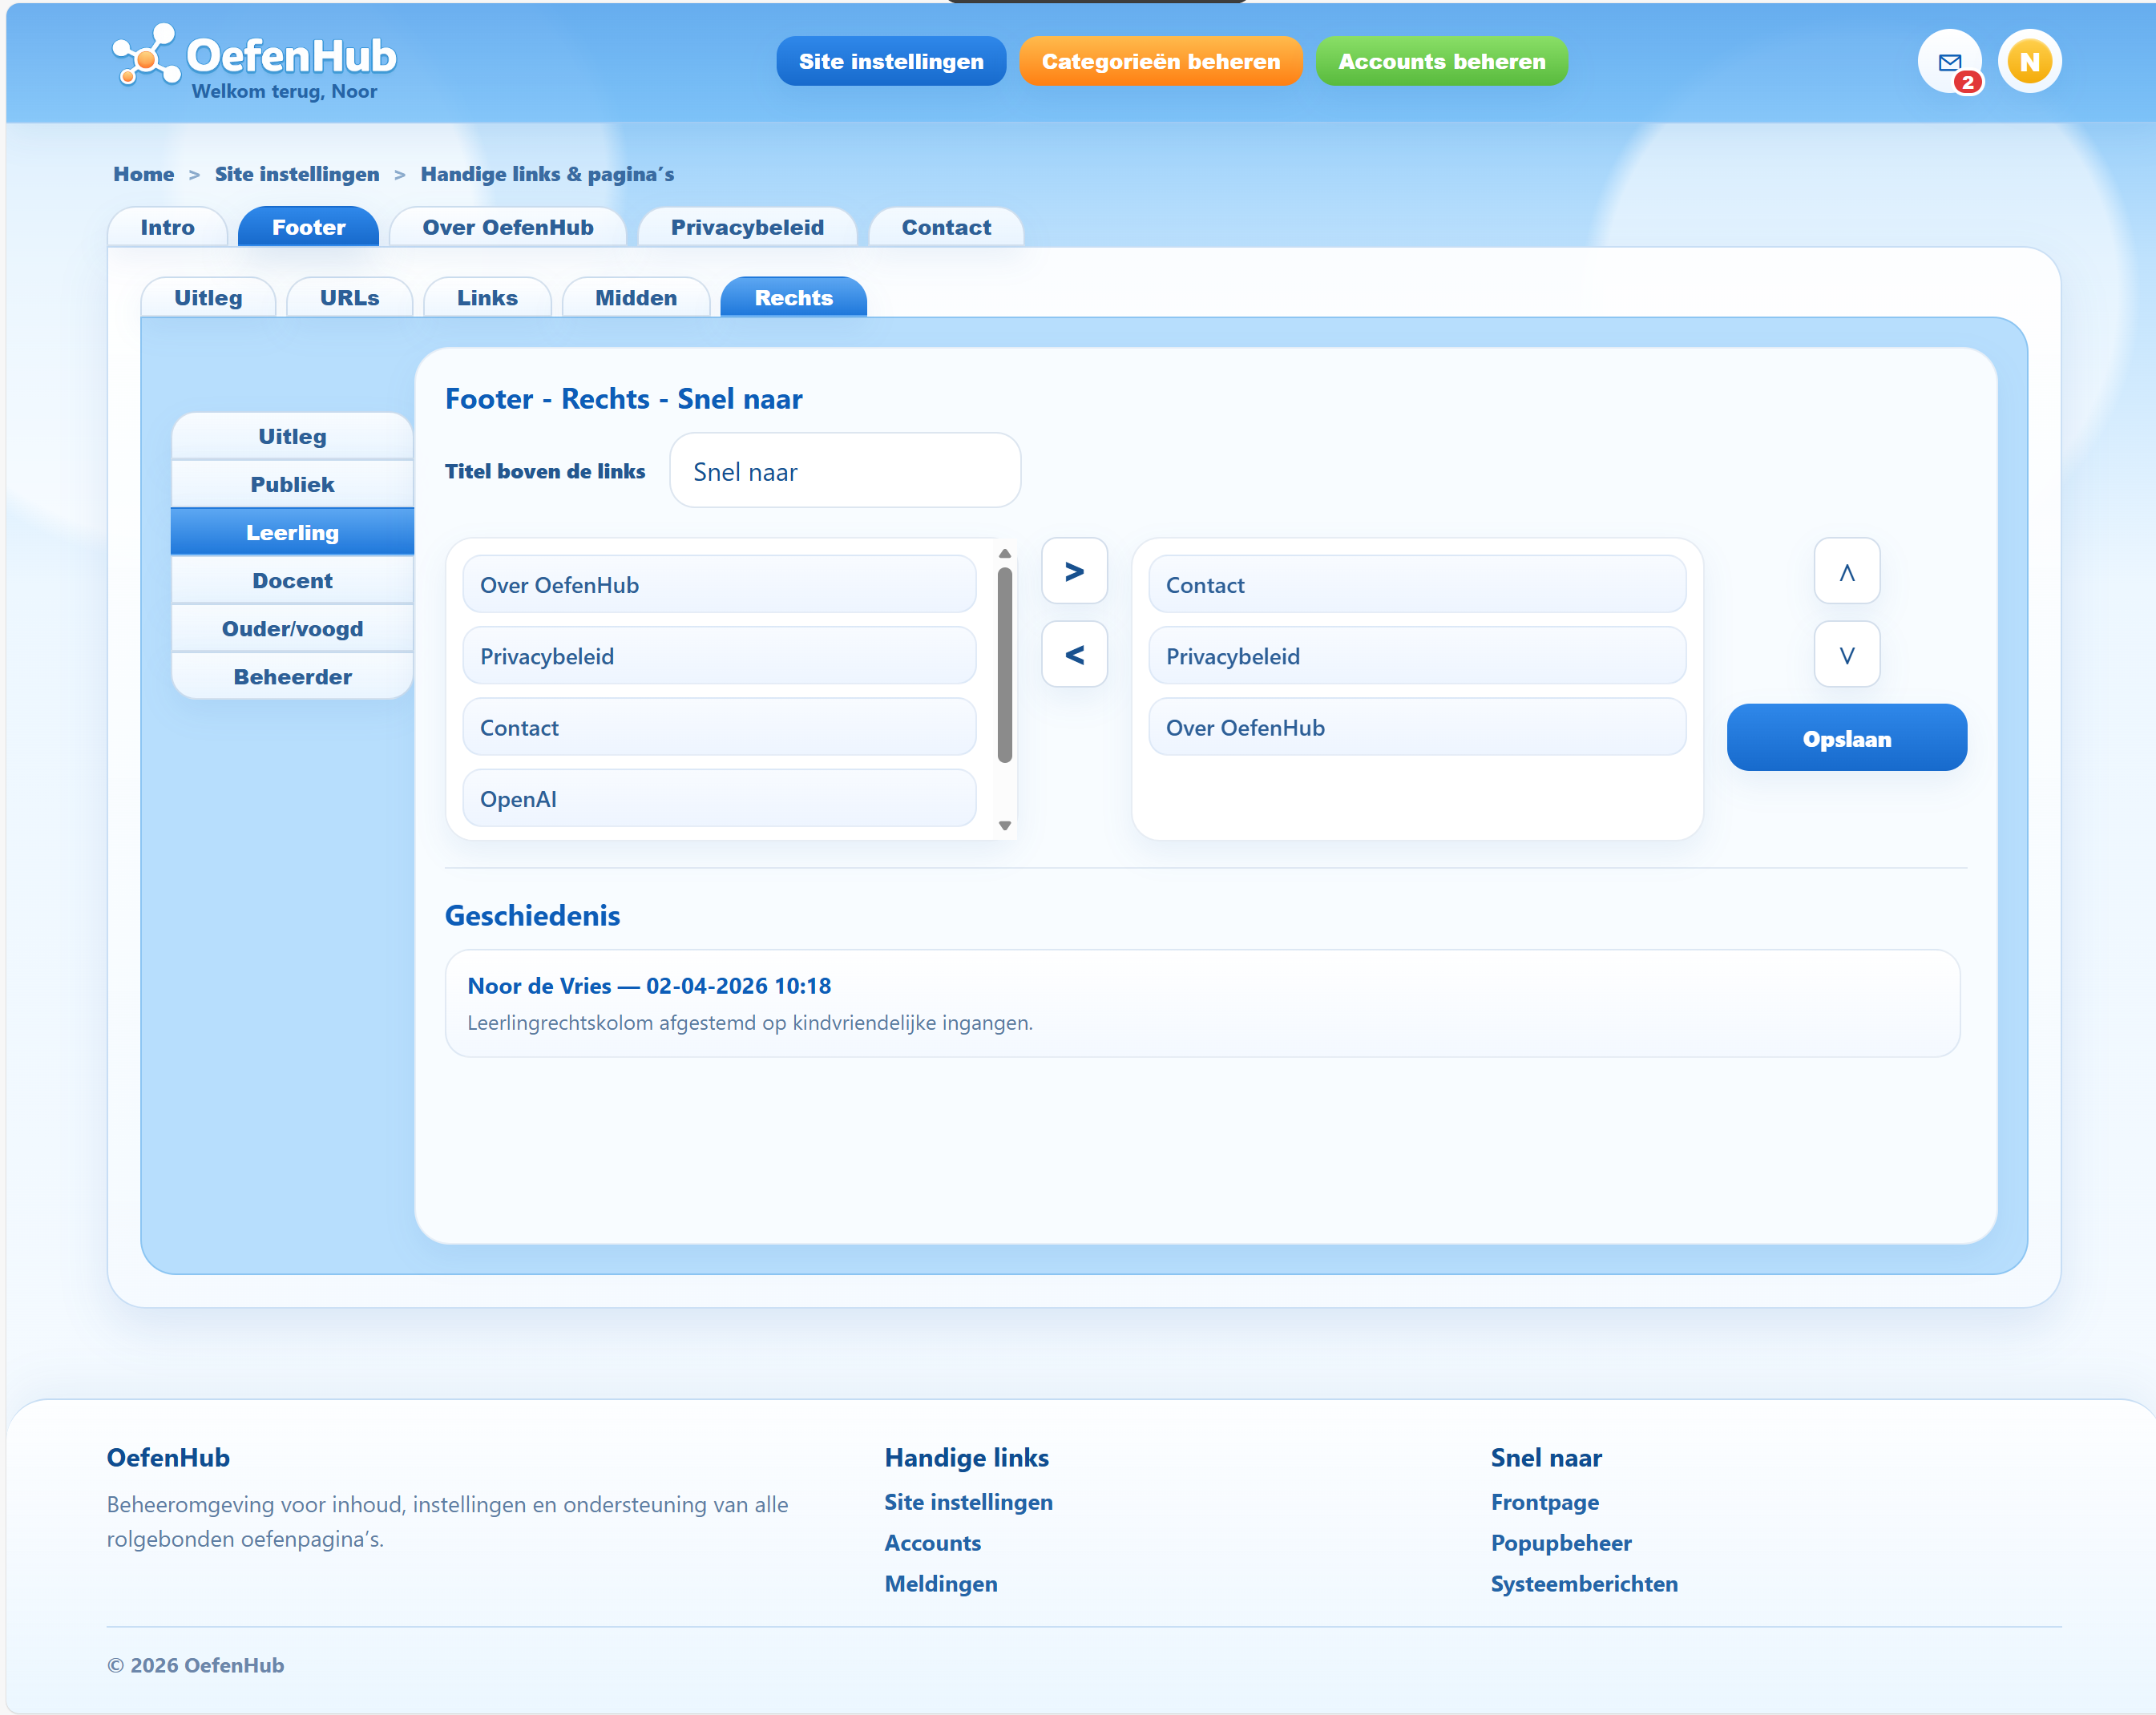
Task: Select the Footer tab
Action: tap(308, 227)
